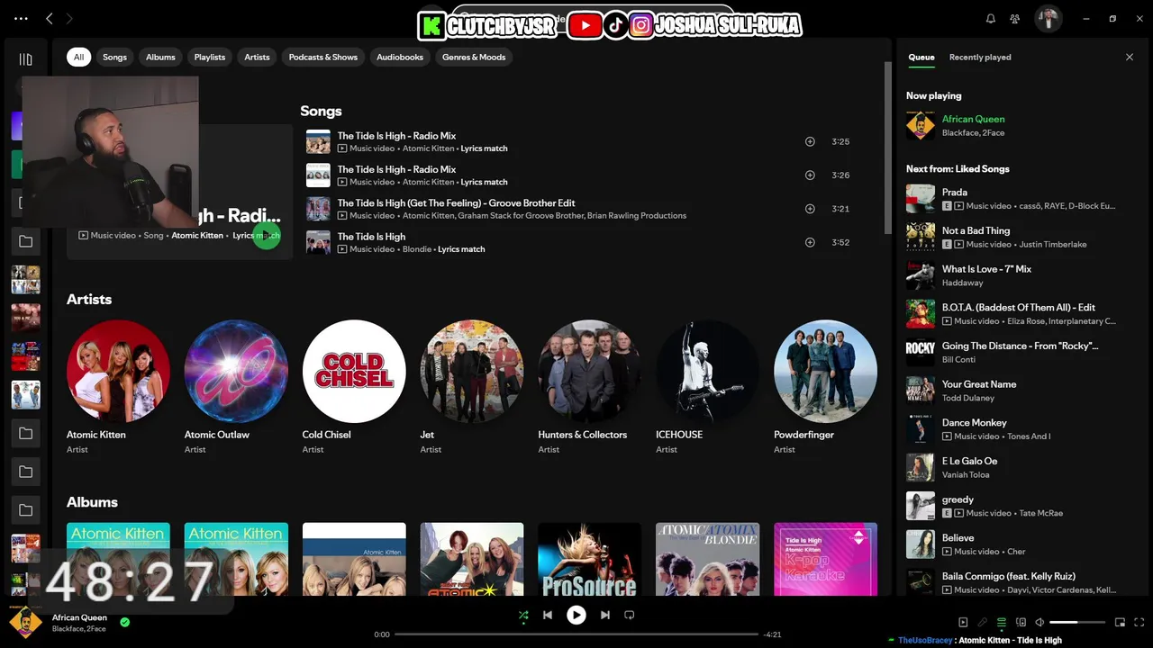Open the Atomic Kitten artist card
This screenshot has height=648, width=1153.
point(118,387)
